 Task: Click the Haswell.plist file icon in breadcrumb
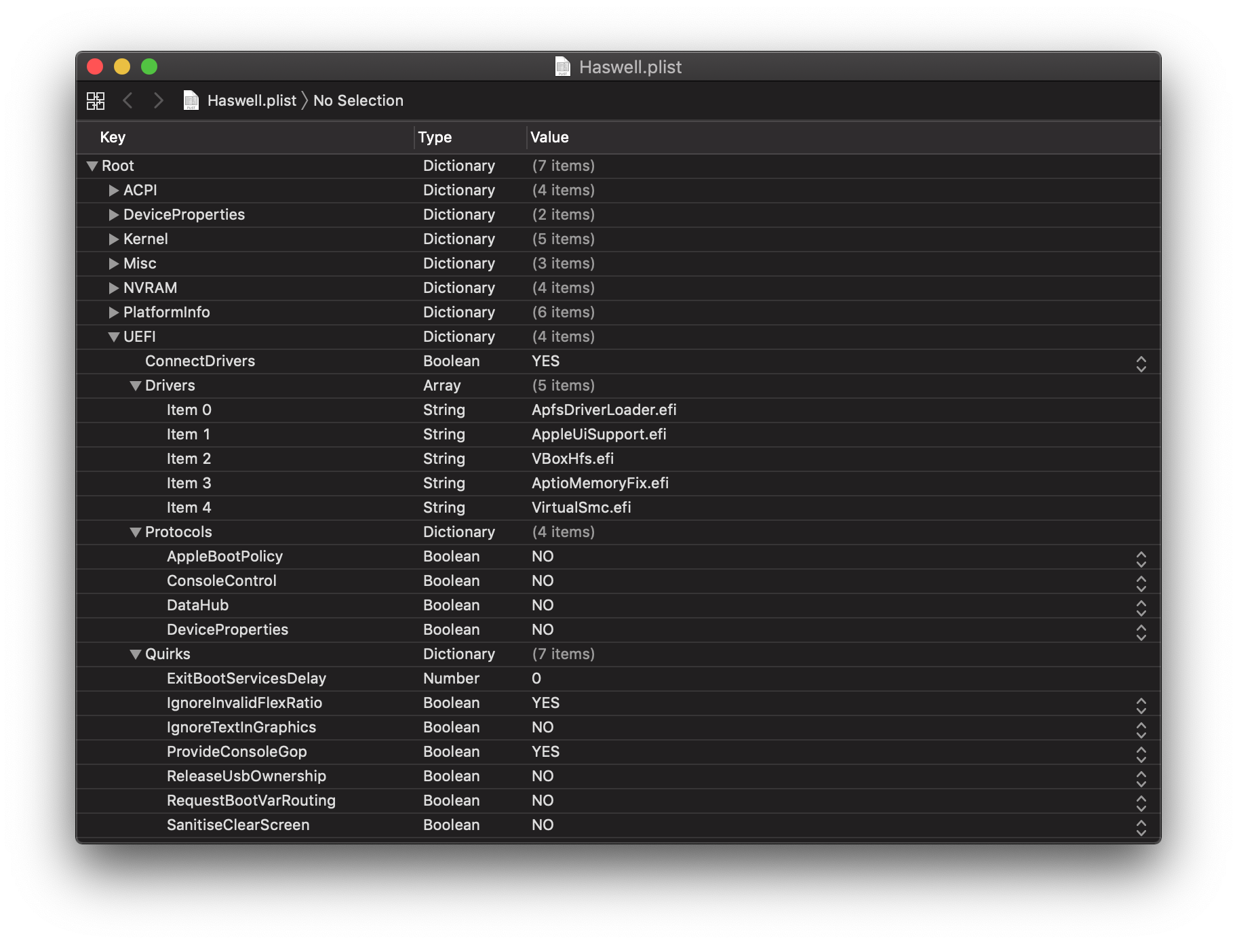(x=191, y=100)
